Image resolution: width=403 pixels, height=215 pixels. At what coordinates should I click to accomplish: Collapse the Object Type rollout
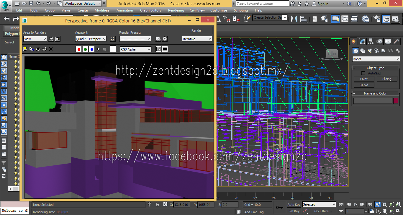(x=375, y=68)
